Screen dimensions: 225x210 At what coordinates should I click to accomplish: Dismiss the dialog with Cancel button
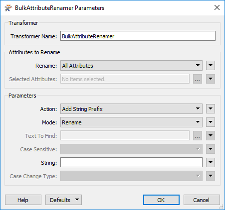pyautogui.click(x=202, y=200)
